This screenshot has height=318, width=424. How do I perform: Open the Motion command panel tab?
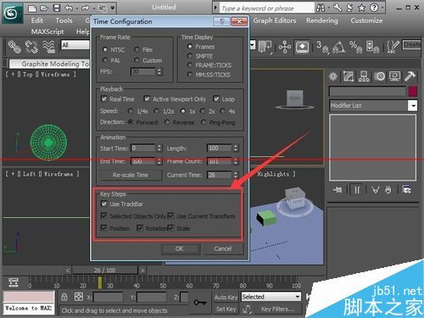[x=380, y=76]
